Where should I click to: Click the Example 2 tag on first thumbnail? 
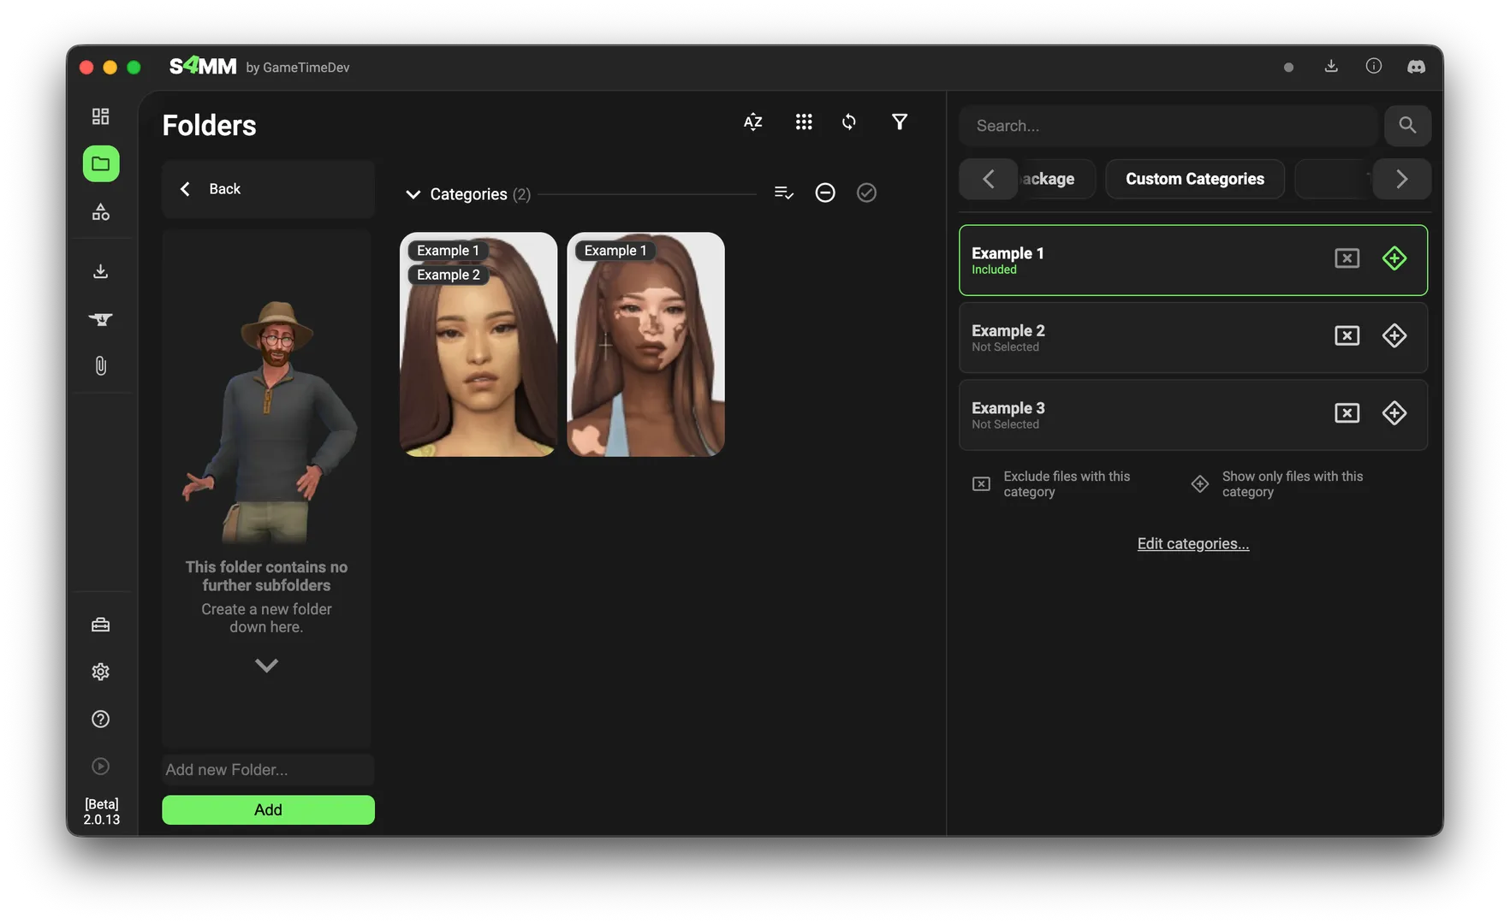pos(449,275)
